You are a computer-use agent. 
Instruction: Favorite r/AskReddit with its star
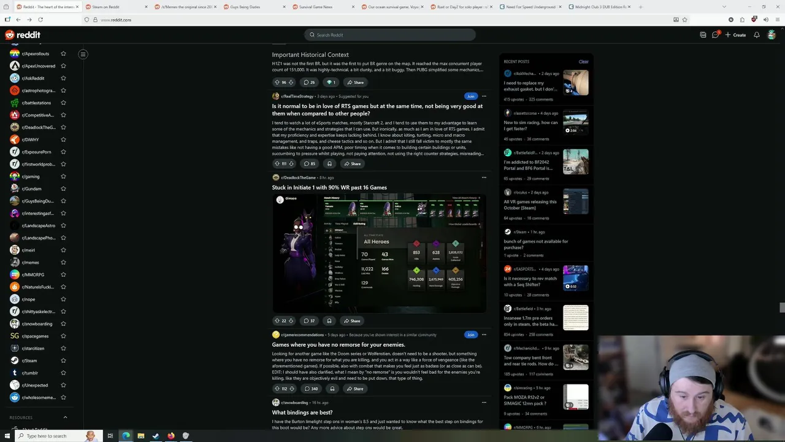[x=63, y=78]
